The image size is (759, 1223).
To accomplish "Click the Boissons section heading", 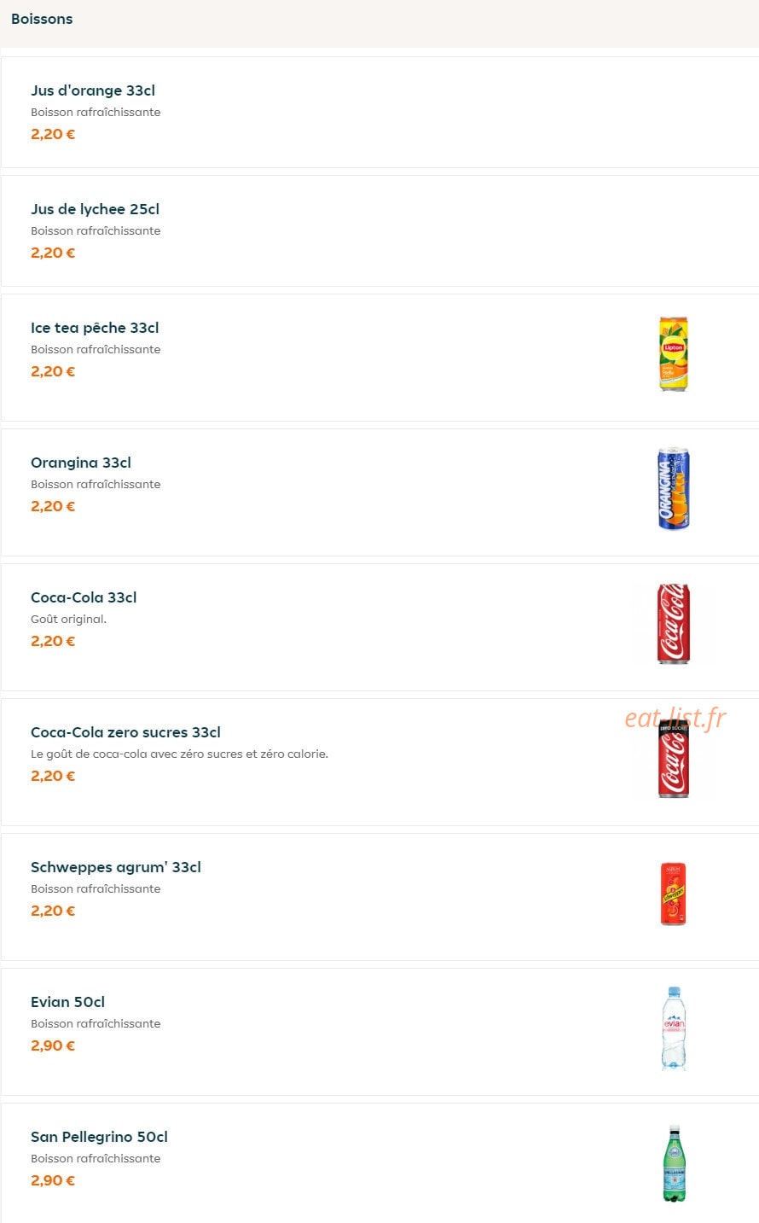I will click(x=42, y=19).
